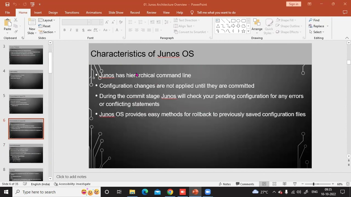Switch to the Insert tab
This screenshot has height=197, width=351.
coord(38,13)
